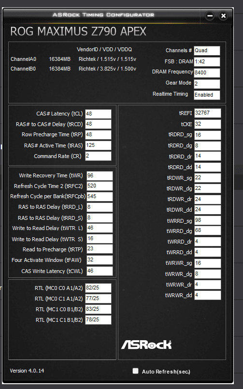Viewport: 243px width, 389px height.
Task: Toggle the Auto Refresh(sec.) checkbox
Action: tap(135, 371)
